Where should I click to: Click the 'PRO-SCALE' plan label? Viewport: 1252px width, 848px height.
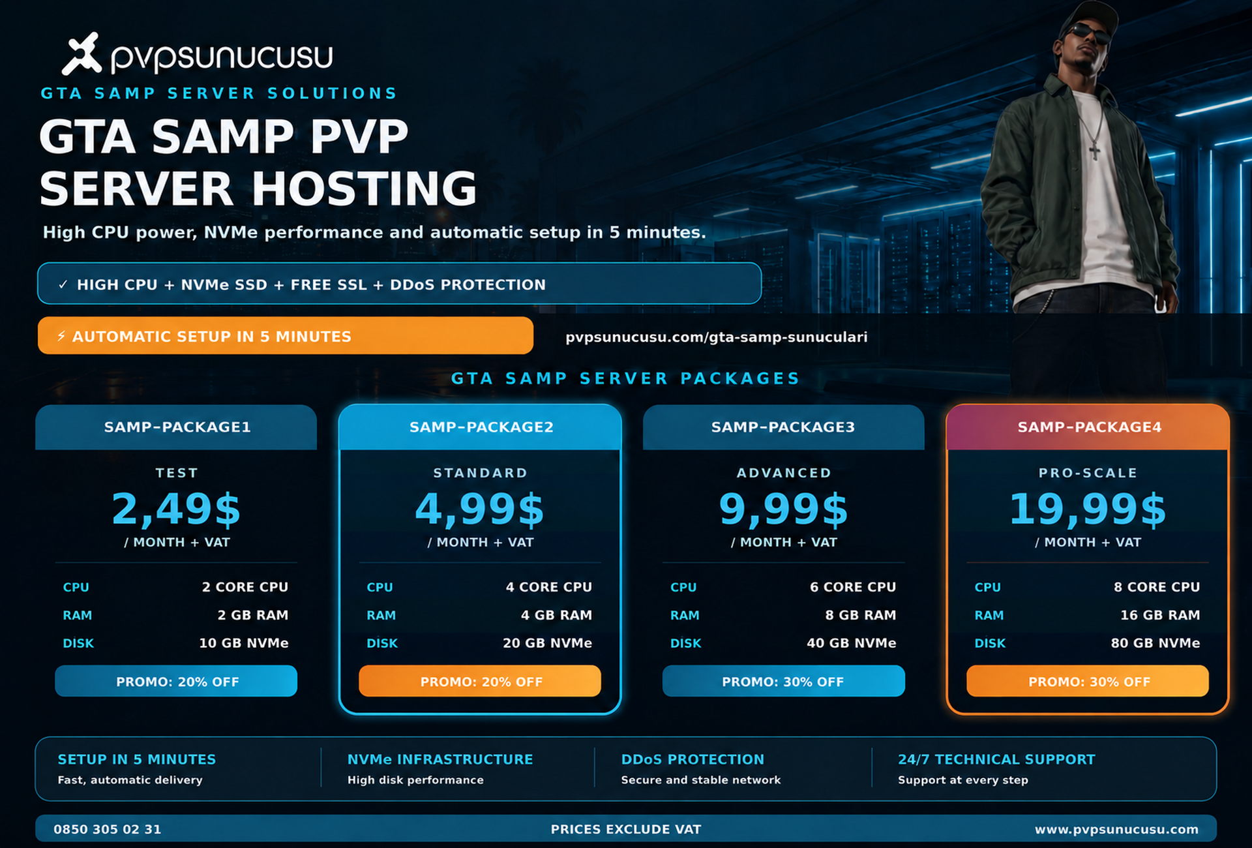pos(1088,473)
